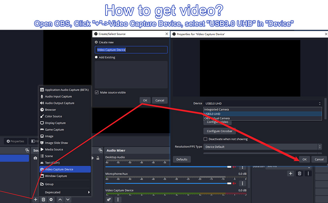Open source settings with the gear icon
Image resolution: width=328 pixels, height=203 pixels.
(51, 200)
